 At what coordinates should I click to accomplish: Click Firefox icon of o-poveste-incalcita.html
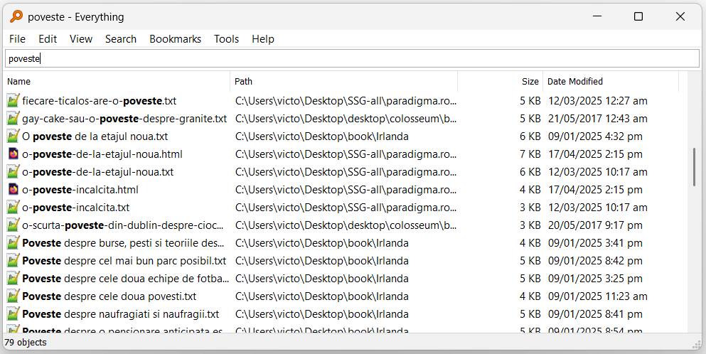(x=14, y=190)
